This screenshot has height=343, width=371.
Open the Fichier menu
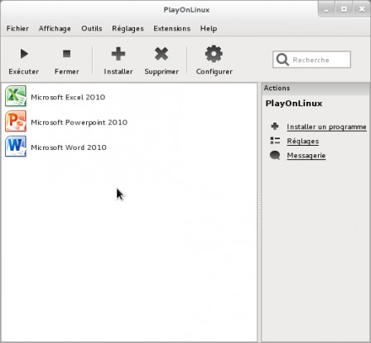tap(17, 28)
